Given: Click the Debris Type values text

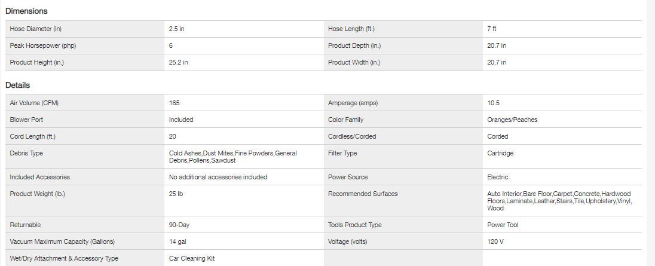Looking at the screenshot, I should [x=232, y=157].
